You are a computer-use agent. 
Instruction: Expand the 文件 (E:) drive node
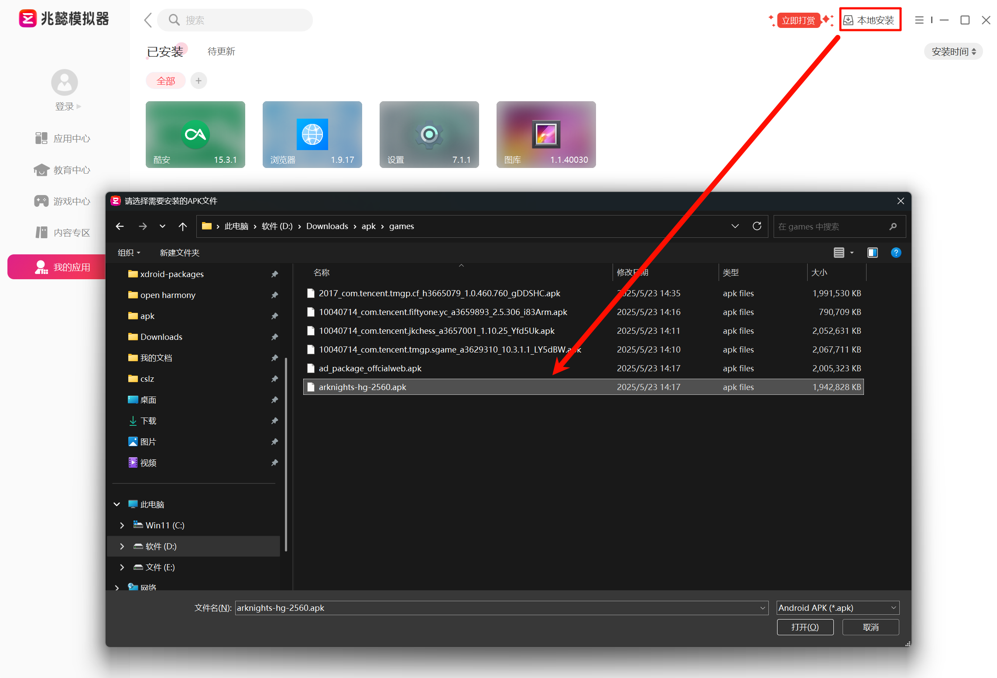(122, 567)
